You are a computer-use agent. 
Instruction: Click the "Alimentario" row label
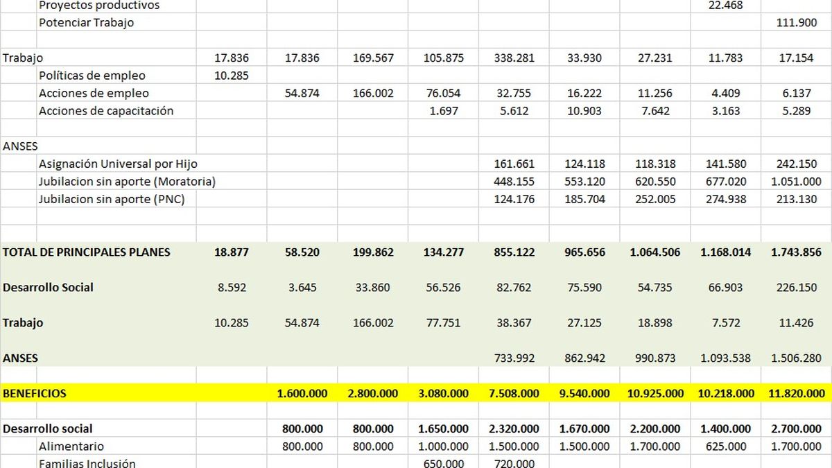click(71, 447)
